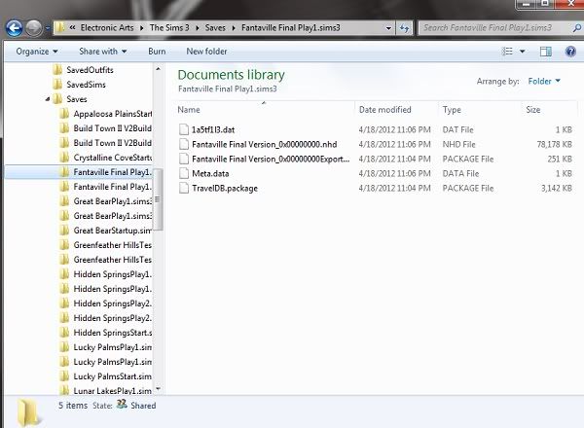The image size is (584, 428).
Task: Click the change view icon
Action: click(507, 52)
